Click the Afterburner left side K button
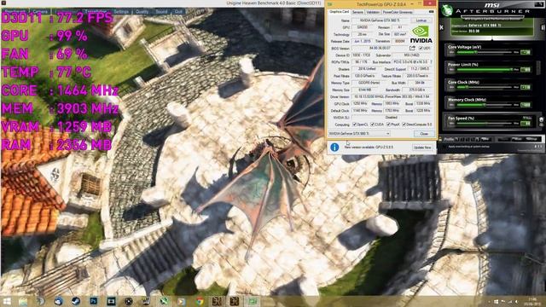This screenshot has height=307, width=546. [x=442, y=27]
